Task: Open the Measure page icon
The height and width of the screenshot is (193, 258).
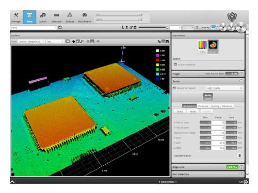Action: (x=56, y=15)
